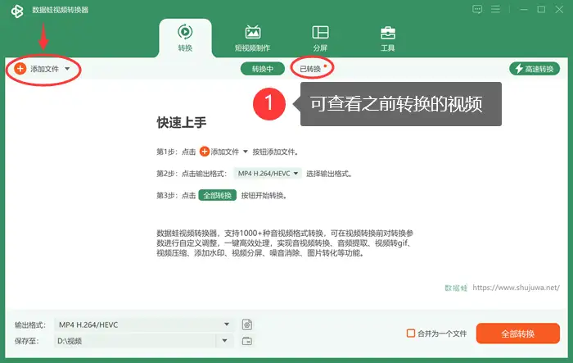Open the 分屏 tab
This screenshot has width=573, height=363.
click(x=320, y=38)
